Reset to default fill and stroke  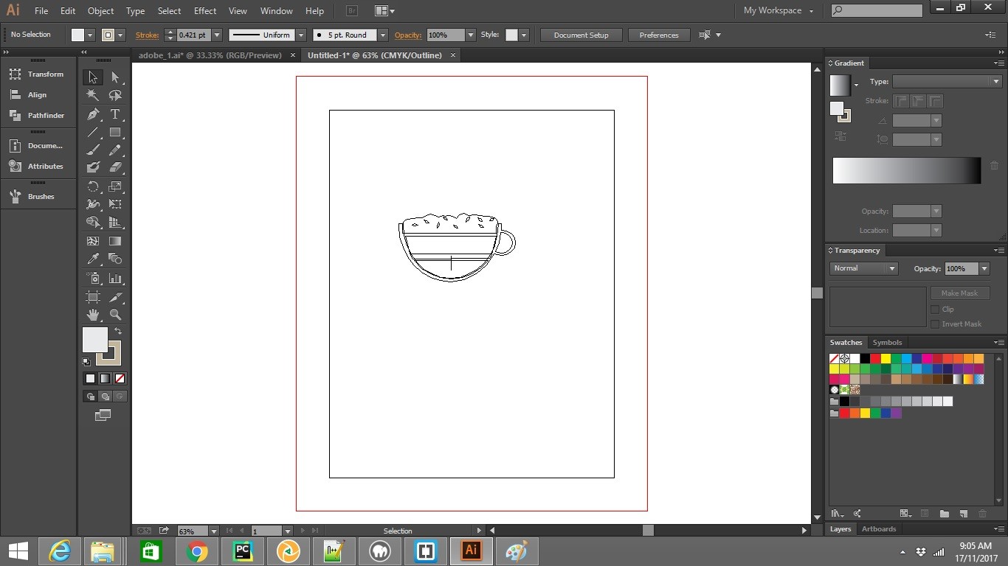coord(86,362)
